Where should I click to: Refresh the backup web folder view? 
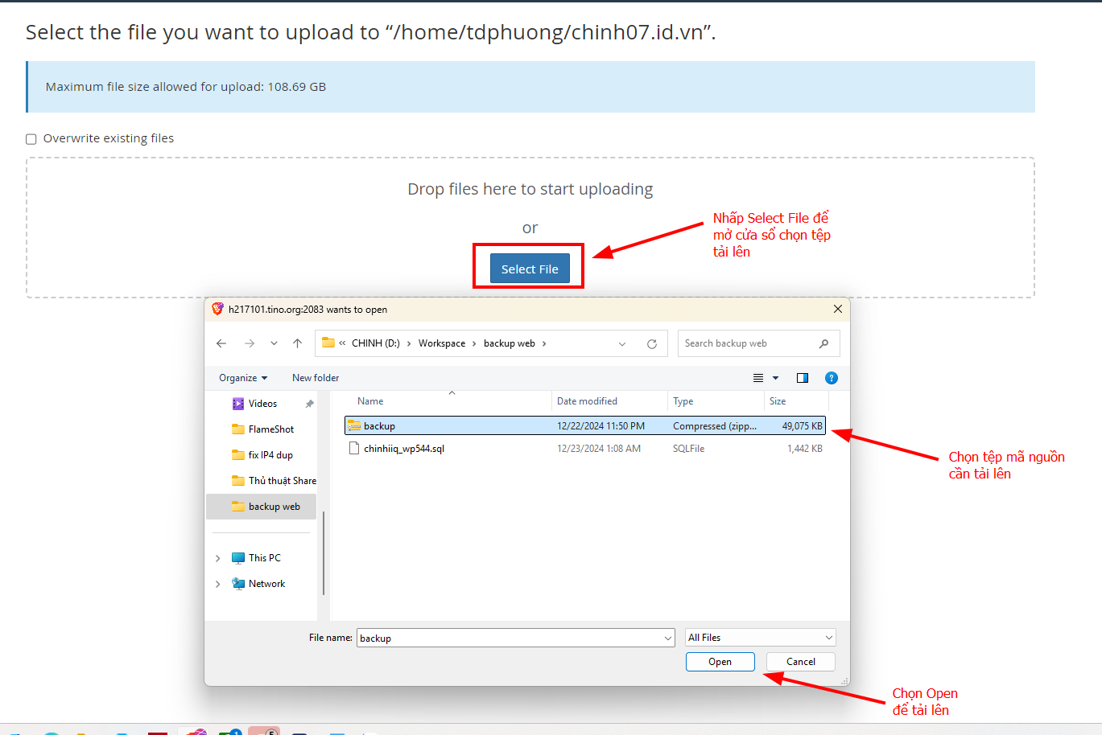point(652,343)
